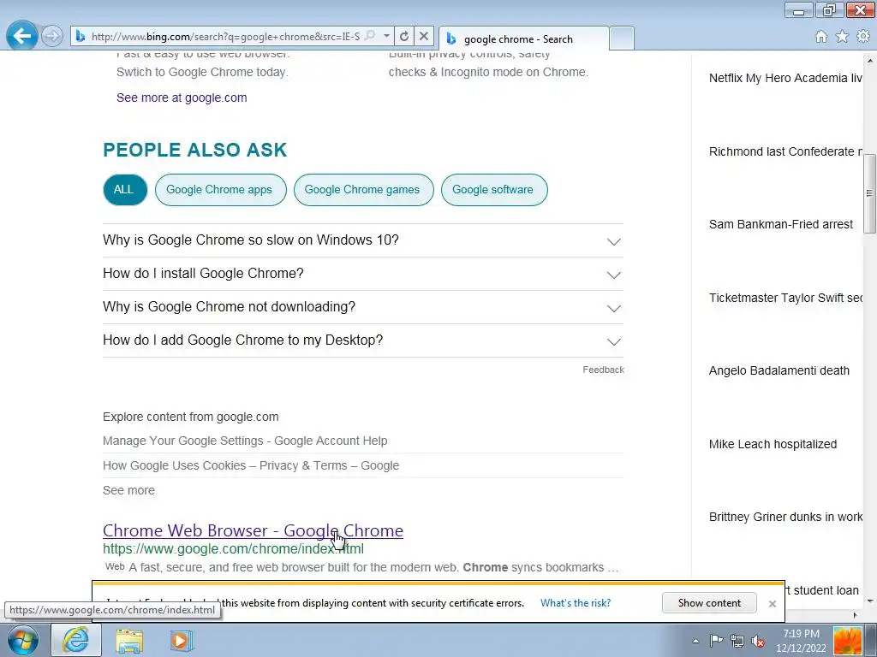877x657 pixels.
Task: Open the Action Center flag icon
Action: click(x=716, y=641)
